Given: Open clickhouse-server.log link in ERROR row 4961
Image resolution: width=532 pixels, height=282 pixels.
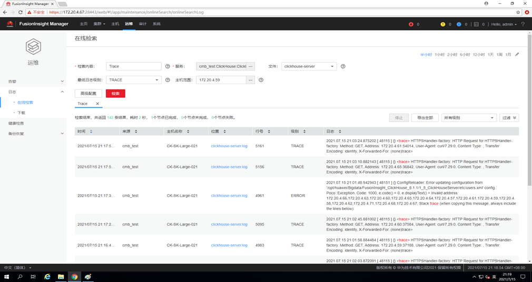Looking at the screenshot, I should 229,196.
